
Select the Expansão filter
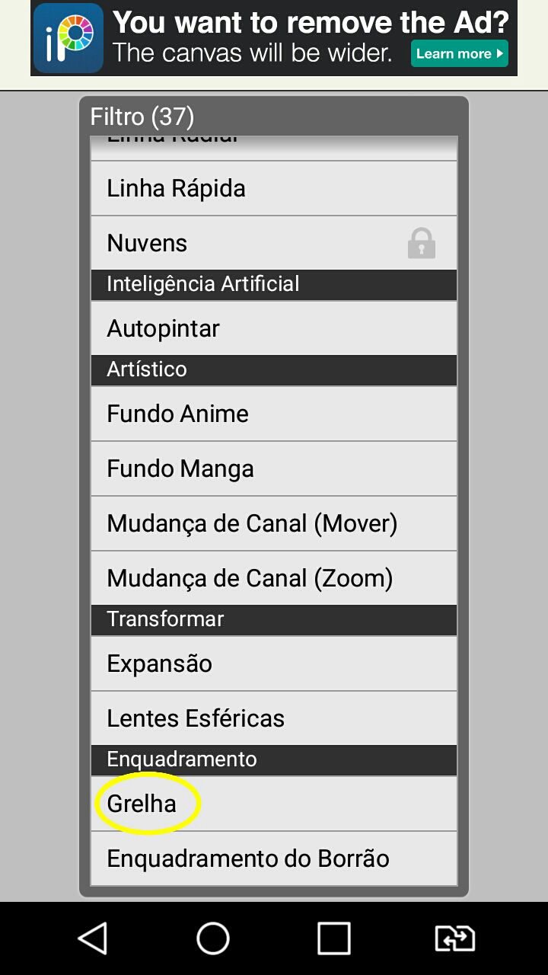coord(274,663)
